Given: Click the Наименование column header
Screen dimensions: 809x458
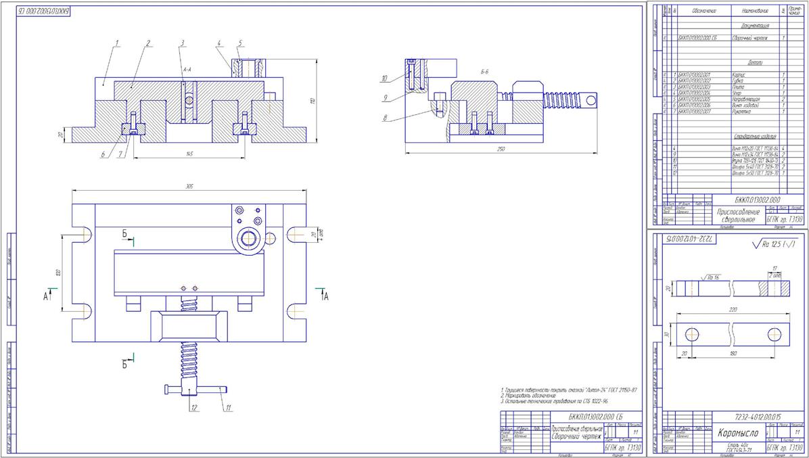Looking at the screenshot, I should [755, 11].
